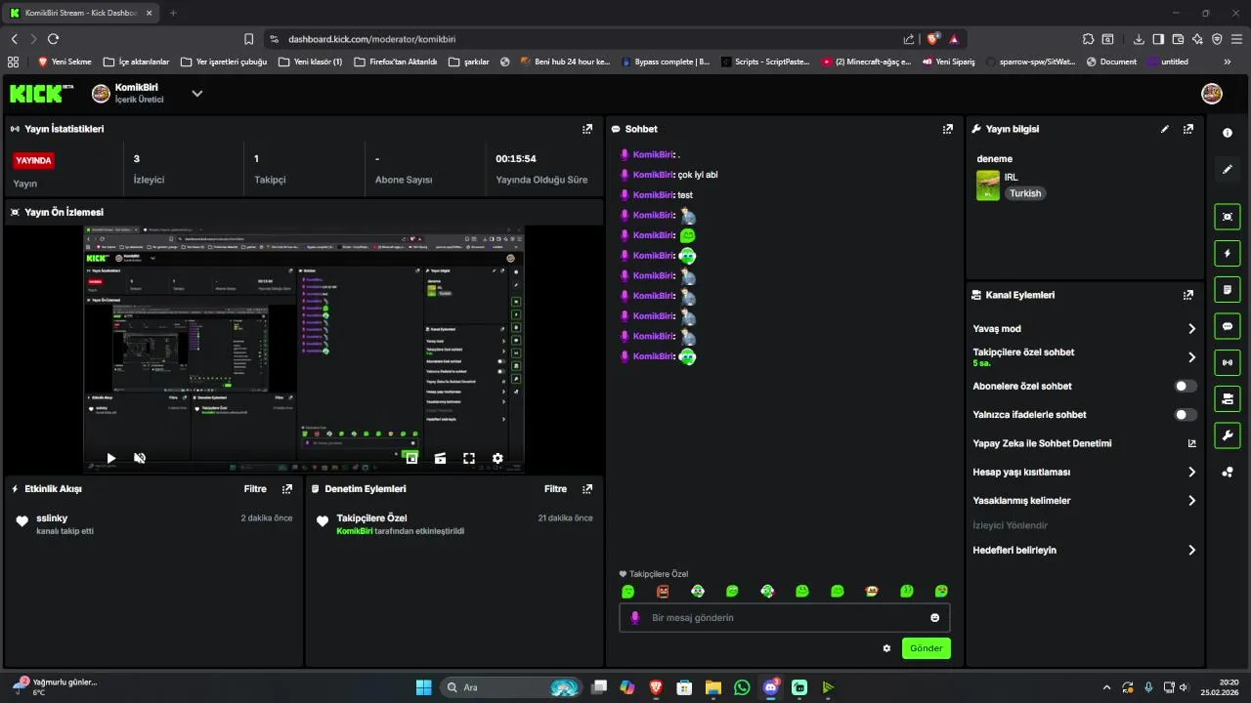
Task: Open Filtre in Etkinlik Akışı panel
Action: (x=255, y=489)
